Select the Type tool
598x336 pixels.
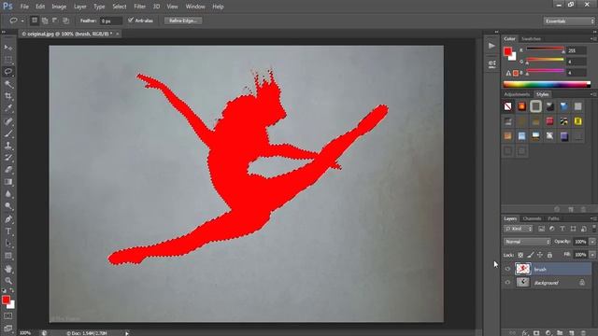tap(8, 231)
